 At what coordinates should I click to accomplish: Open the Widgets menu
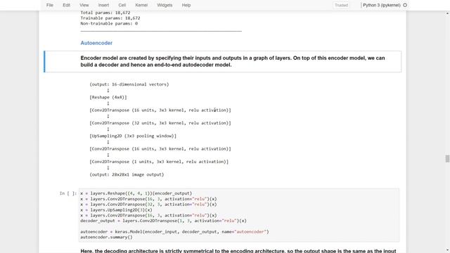[165, 5]
